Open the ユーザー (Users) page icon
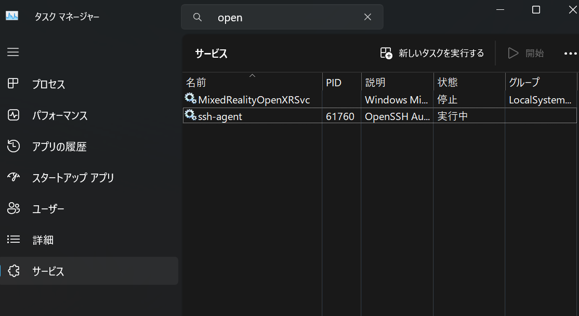Image resolution: width=579 pixels, height=316 pixels. (x=12, y=208)
